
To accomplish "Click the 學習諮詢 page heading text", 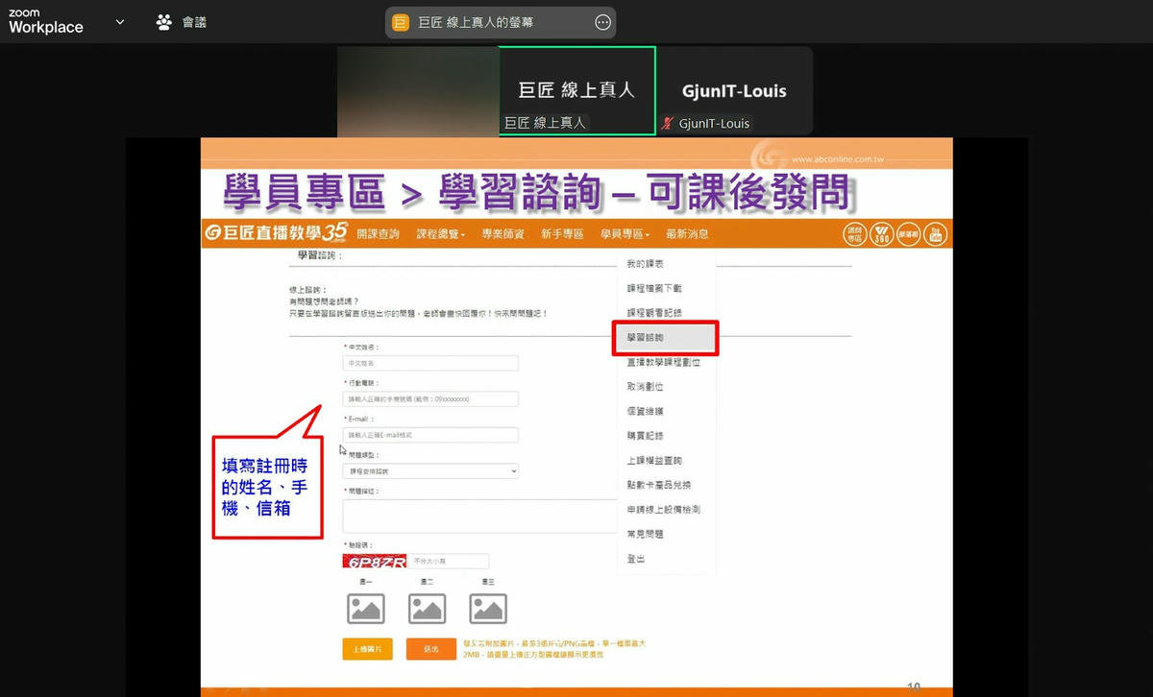I will (x=320, y=255).
